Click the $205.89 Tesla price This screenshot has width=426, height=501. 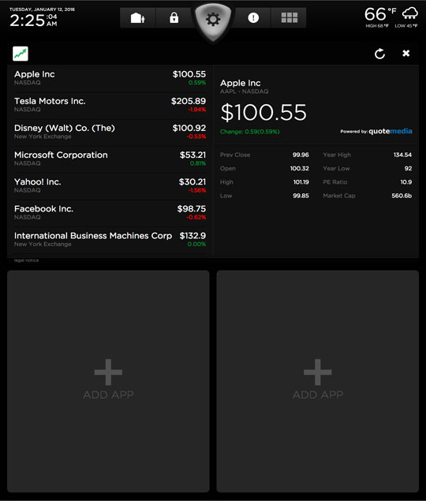[x=189, y=101]
